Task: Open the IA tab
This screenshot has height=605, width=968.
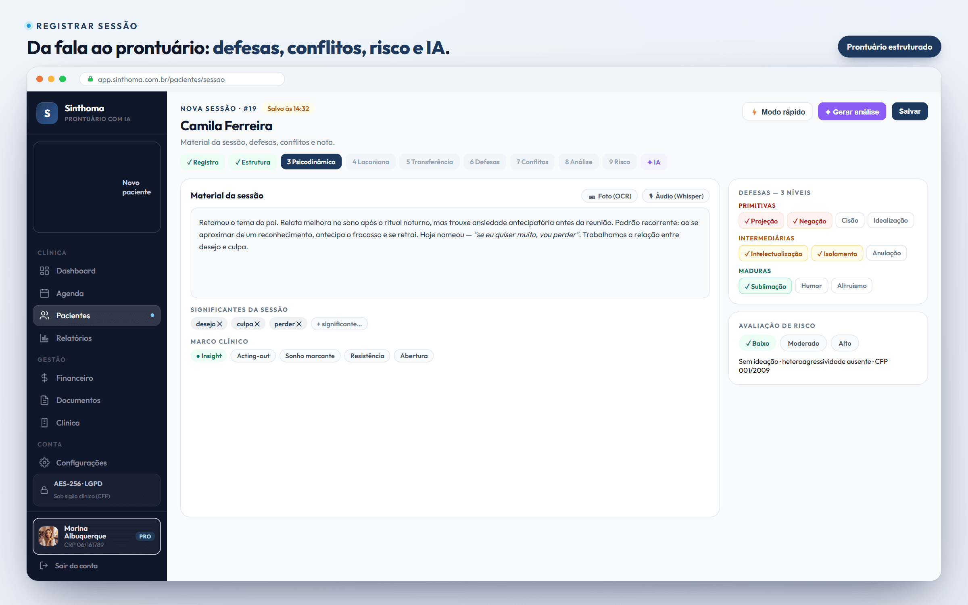Action: (x=654, y=162)
